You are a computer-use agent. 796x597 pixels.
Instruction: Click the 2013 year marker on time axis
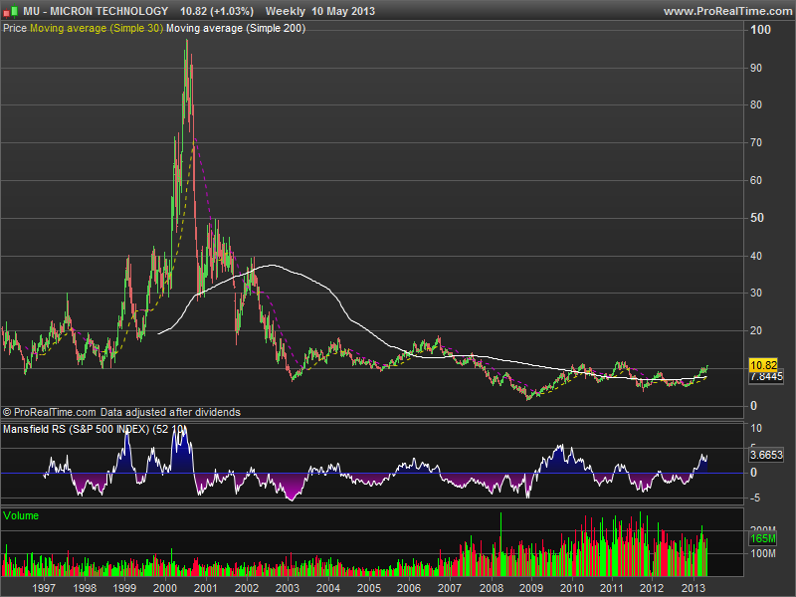pos(692,588)
